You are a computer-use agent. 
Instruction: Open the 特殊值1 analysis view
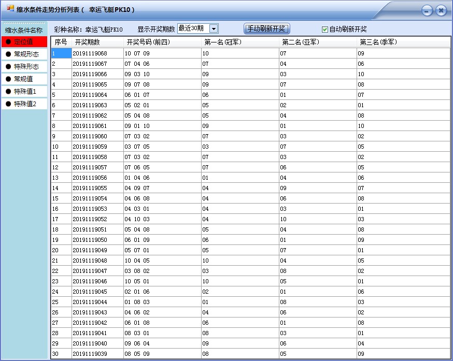coord(25,91)
